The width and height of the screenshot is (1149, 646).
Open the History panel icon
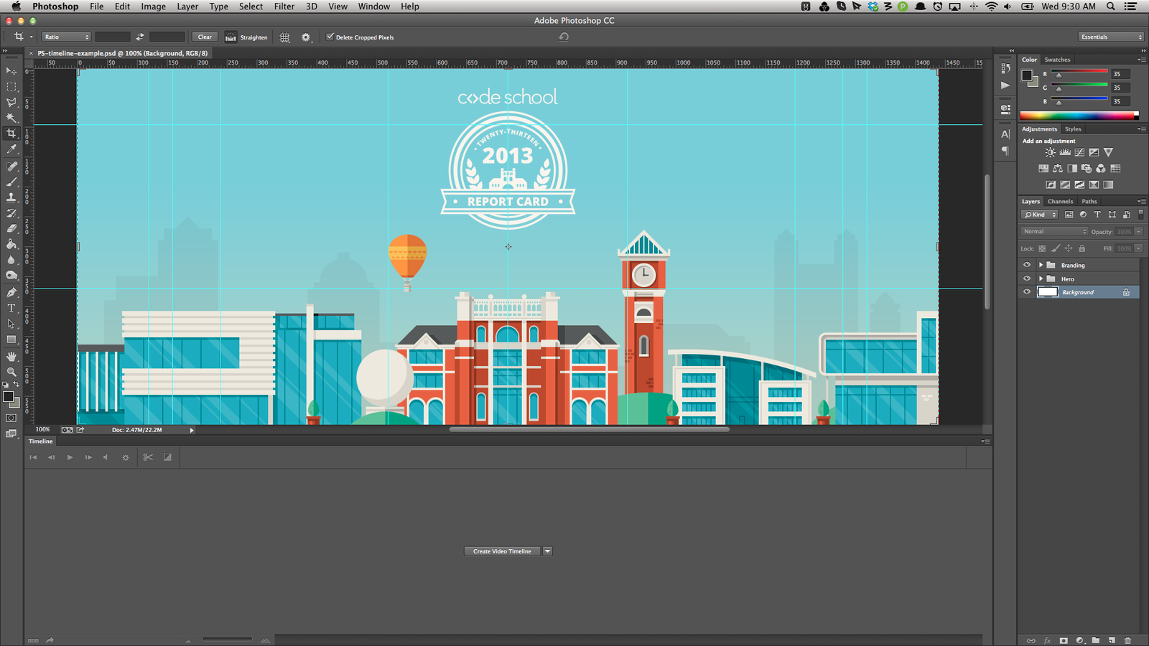(x=1005, y=69)
